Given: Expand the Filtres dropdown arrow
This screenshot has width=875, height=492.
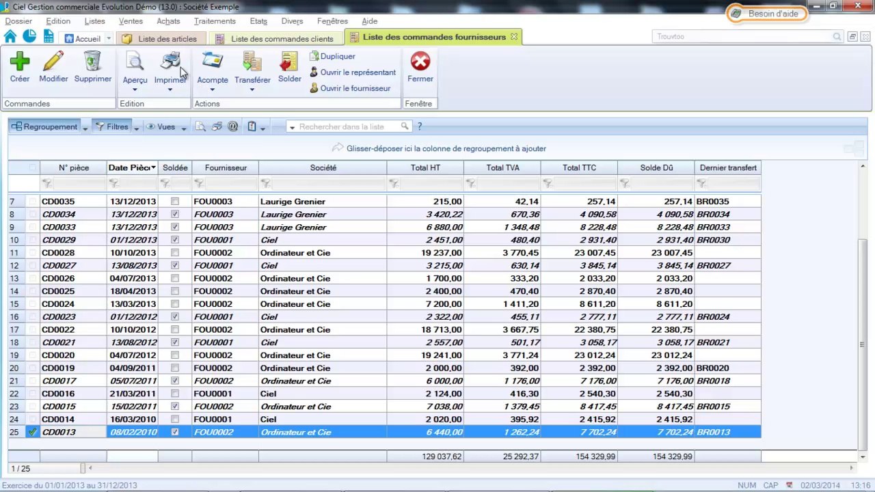Looking at the screenshot, I should [136, 128].
